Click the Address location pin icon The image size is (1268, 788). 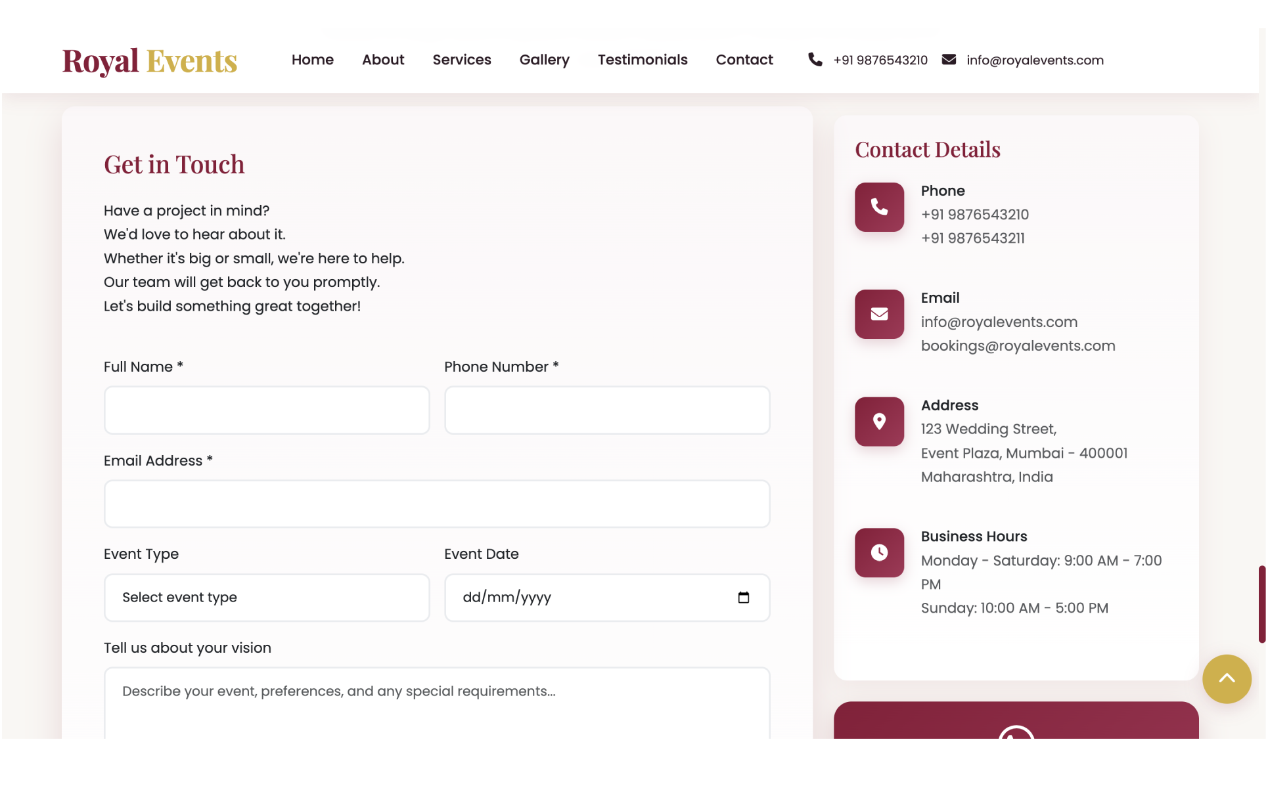(879, 422)
